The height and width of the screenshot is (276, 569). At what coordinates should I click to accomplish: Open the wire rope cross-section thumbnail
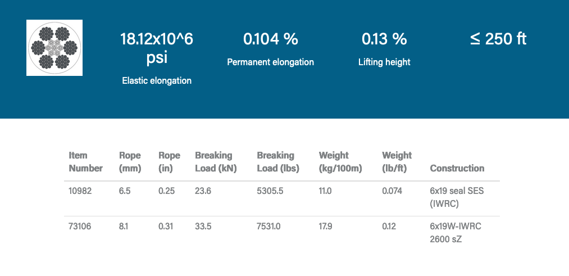pos(54,48)
